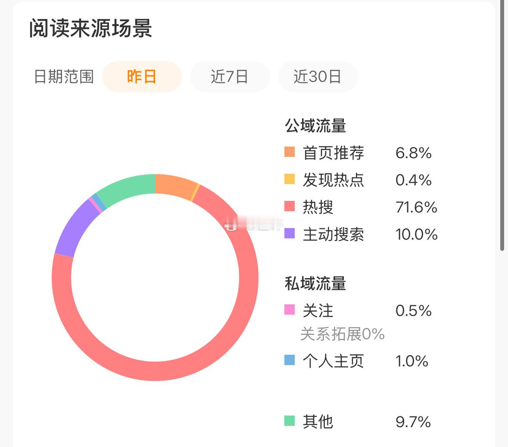Click the green 其他 legend swatch

click(289, 421)
